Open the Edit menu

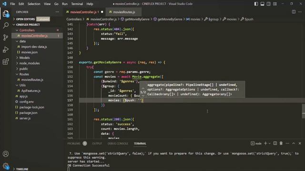[21, 4]
